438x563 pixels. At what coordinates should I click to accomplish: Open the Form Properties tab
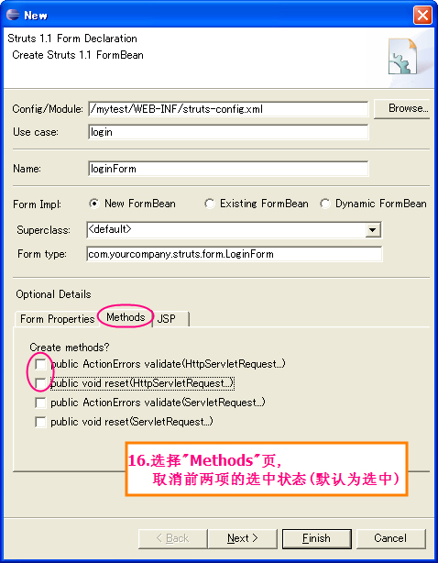click(x=57, y=319)
